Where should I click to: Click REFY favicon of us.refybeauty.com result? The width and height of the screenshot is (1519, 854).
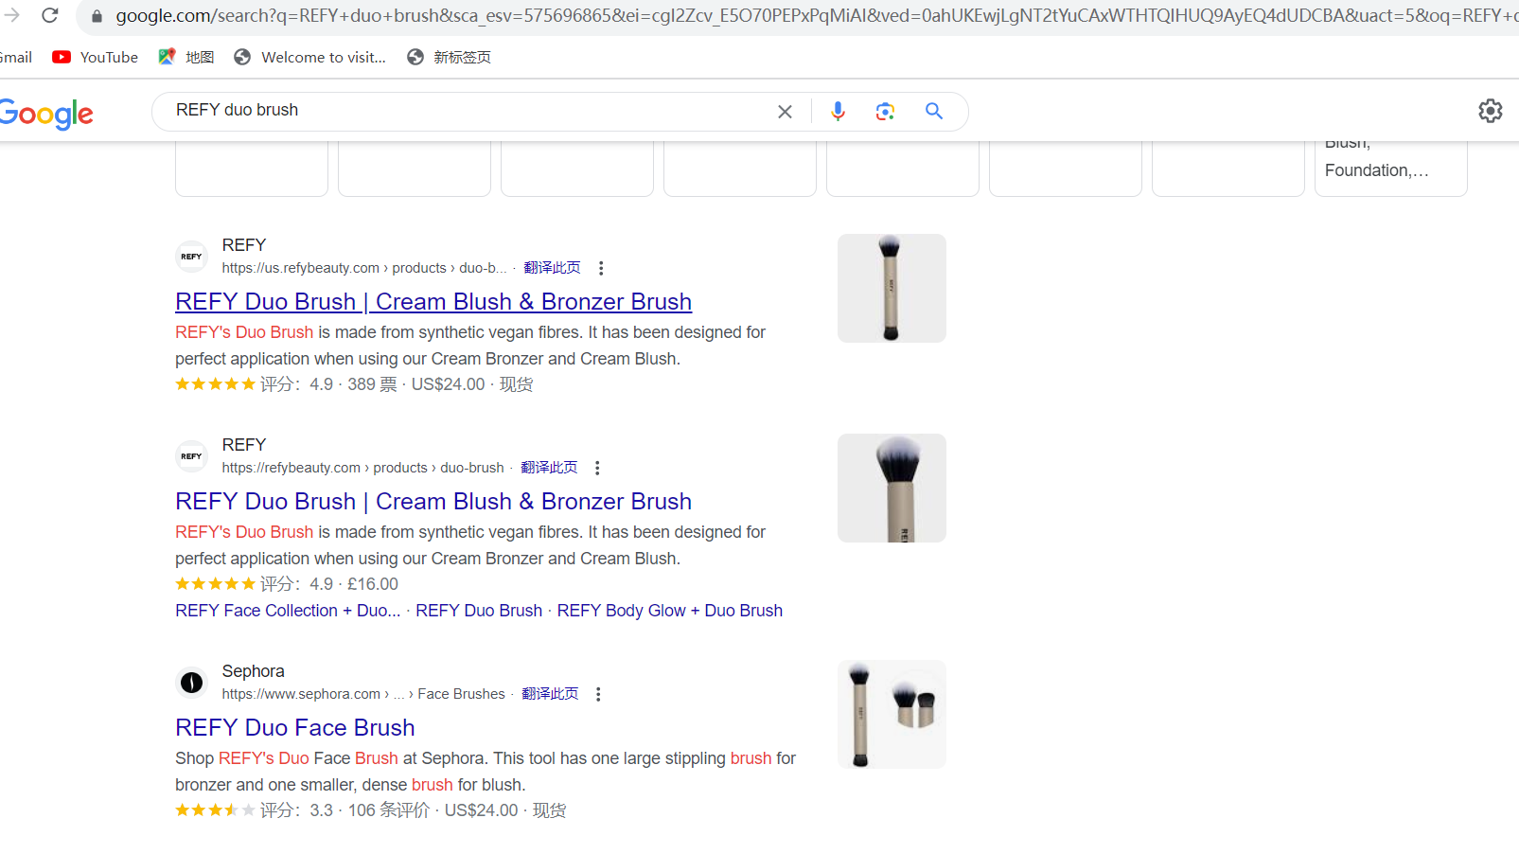tap(191, 257)
